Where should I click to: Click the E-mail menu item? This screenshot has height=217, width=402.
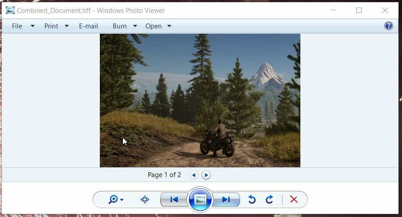[x=88, y=26]
